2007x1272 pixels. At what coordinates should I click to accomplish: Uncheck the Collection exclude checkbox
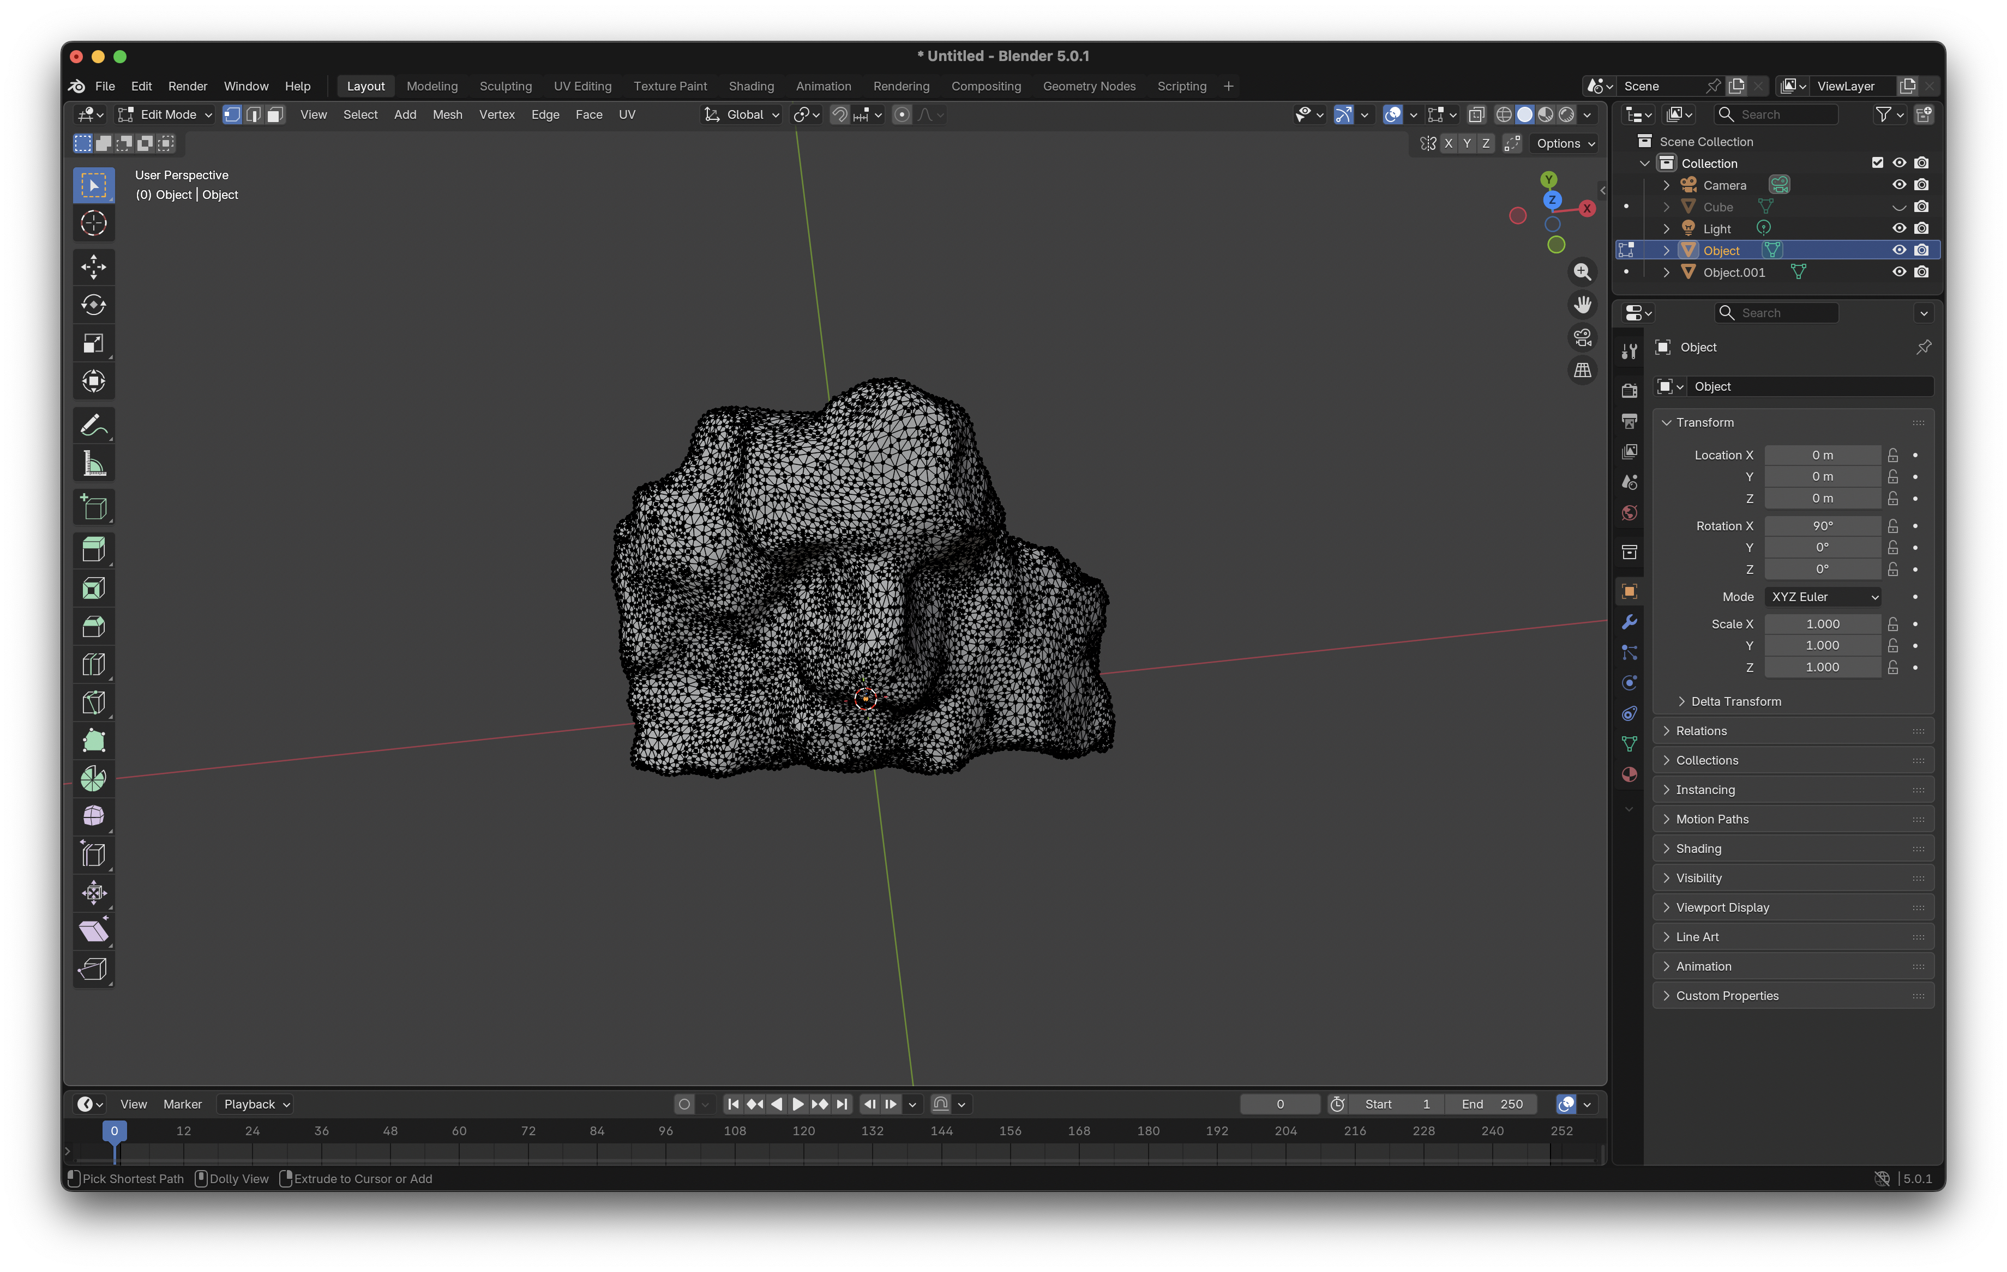1877,163
